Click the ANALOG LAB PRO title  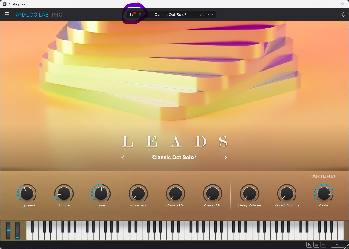(39, 15)
